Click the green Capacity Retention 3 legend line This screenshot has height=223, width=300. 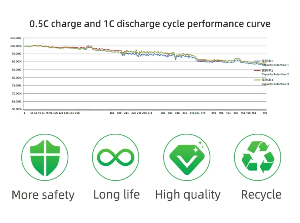pyautogui.click(x=257, y=80)
